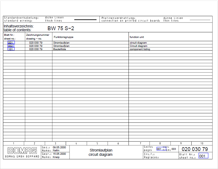Click the 'Funktionsgruppe' column header

tap(64, 37)
